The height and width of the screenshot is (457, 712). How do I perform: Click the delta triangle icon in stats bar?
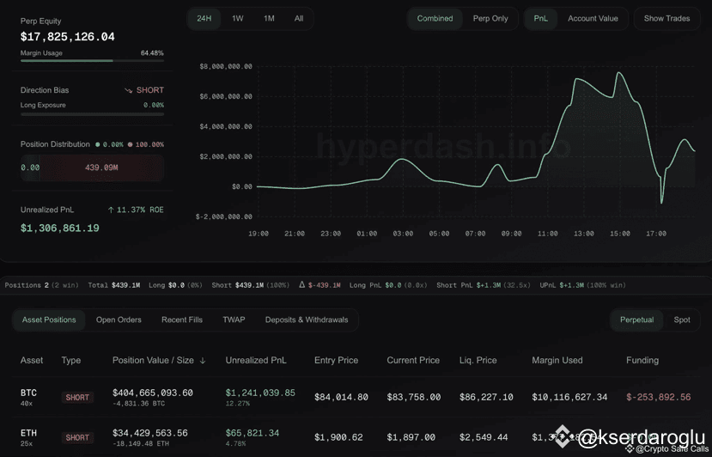[302, 285]
